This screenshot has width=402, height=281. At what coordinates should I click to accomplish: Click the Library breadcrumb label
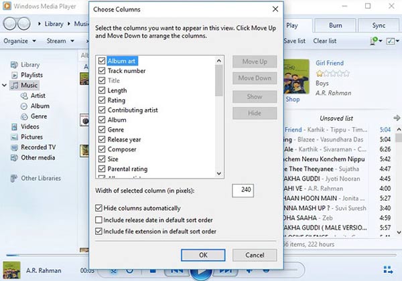coord(54,24)
